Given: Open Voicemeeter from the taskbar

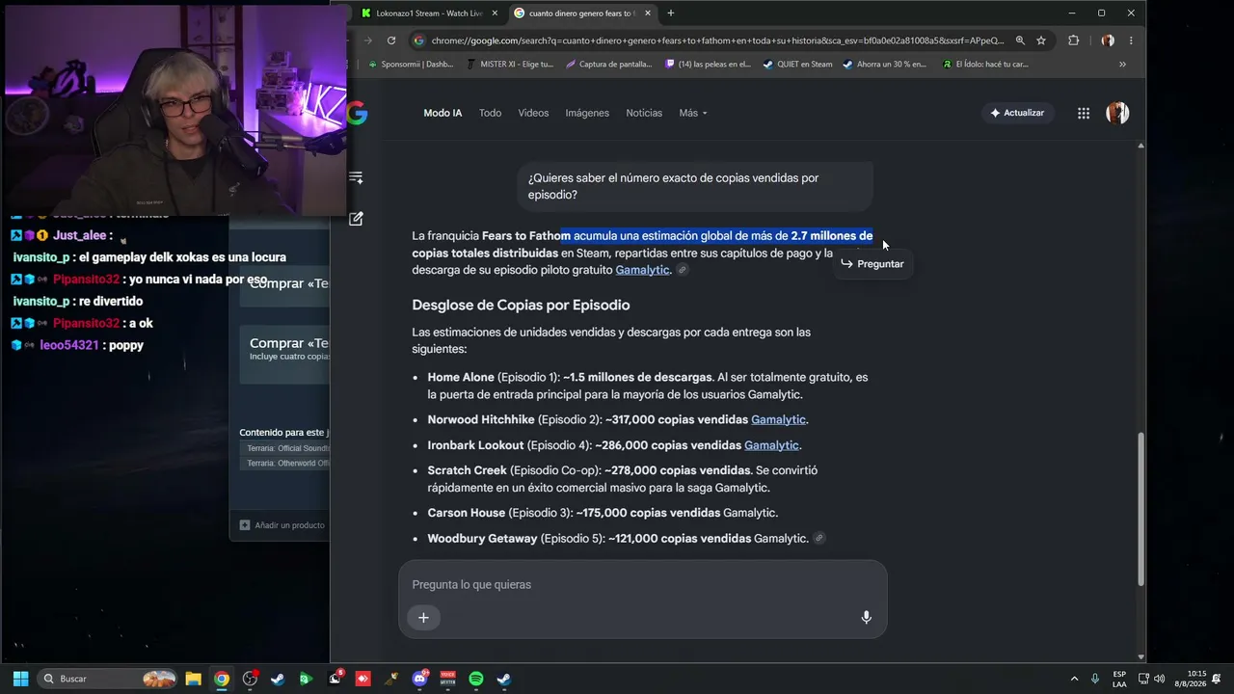Looking at the screenshot, I should (x=448, y=679).
